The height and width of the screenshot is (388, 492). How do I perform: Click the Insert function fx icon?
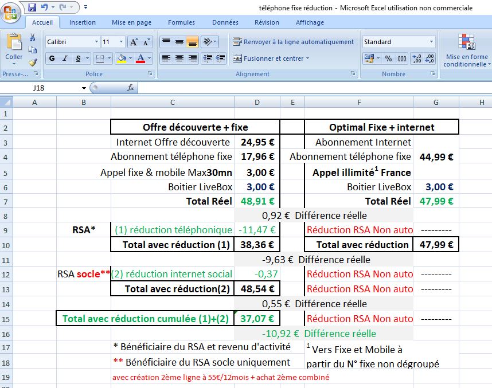[x=131, y=88]
